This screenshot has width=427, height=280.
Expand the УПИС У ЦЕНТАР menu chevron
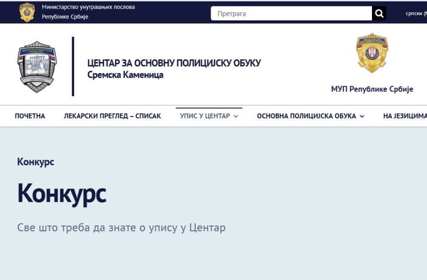point(236,117)
